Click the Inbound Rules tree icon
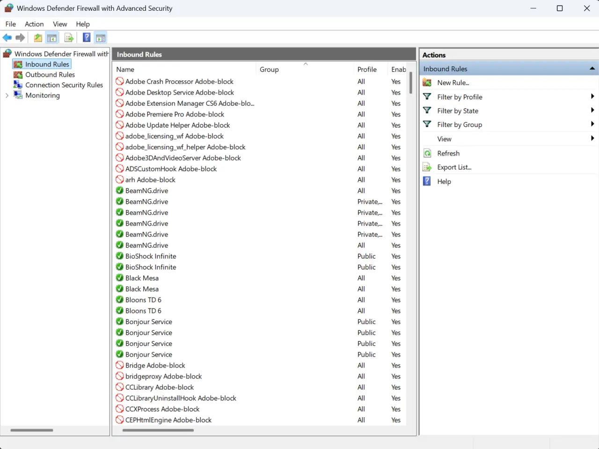The image size is (599, 449). pos(18,65)
